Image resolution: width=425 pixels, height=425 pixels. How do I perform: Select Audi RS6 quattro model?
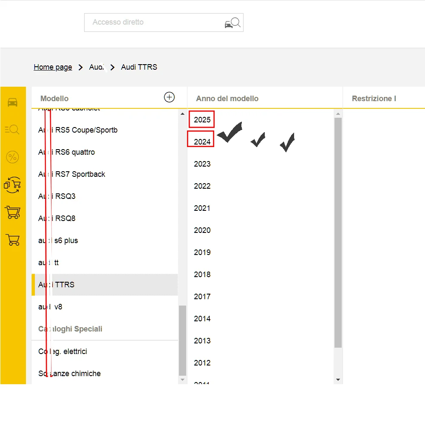click(105, 152)
